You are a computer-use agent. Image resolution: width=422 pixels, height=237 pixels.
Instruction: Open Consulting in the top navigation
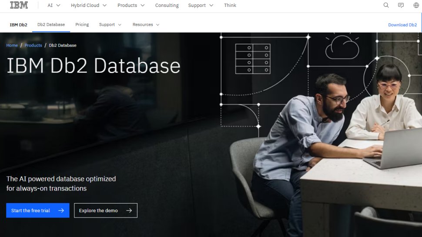[167, 5]
